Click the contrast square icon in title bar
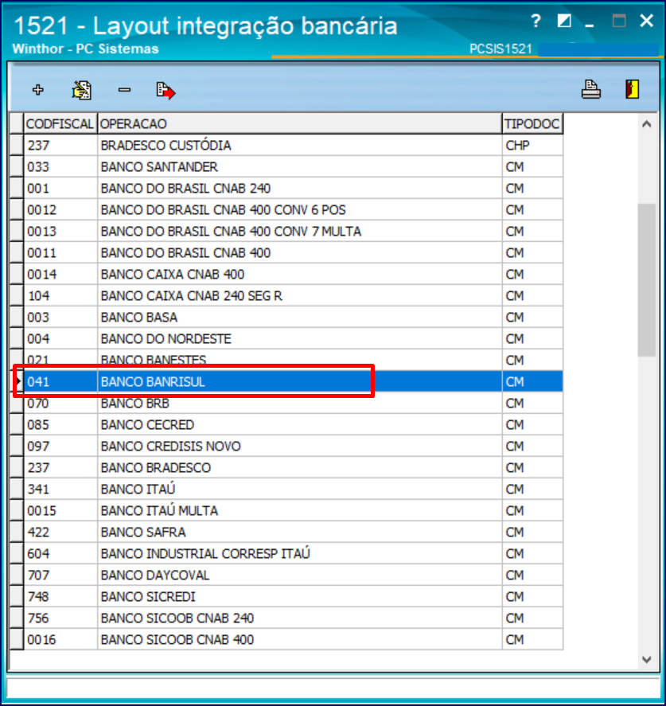 pos(564,21)
